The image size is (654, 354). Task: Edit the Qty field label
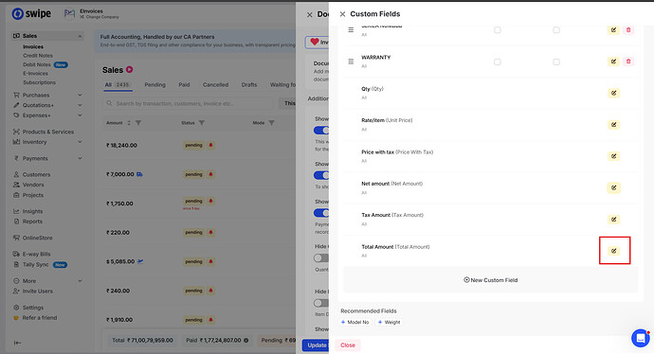613,94
